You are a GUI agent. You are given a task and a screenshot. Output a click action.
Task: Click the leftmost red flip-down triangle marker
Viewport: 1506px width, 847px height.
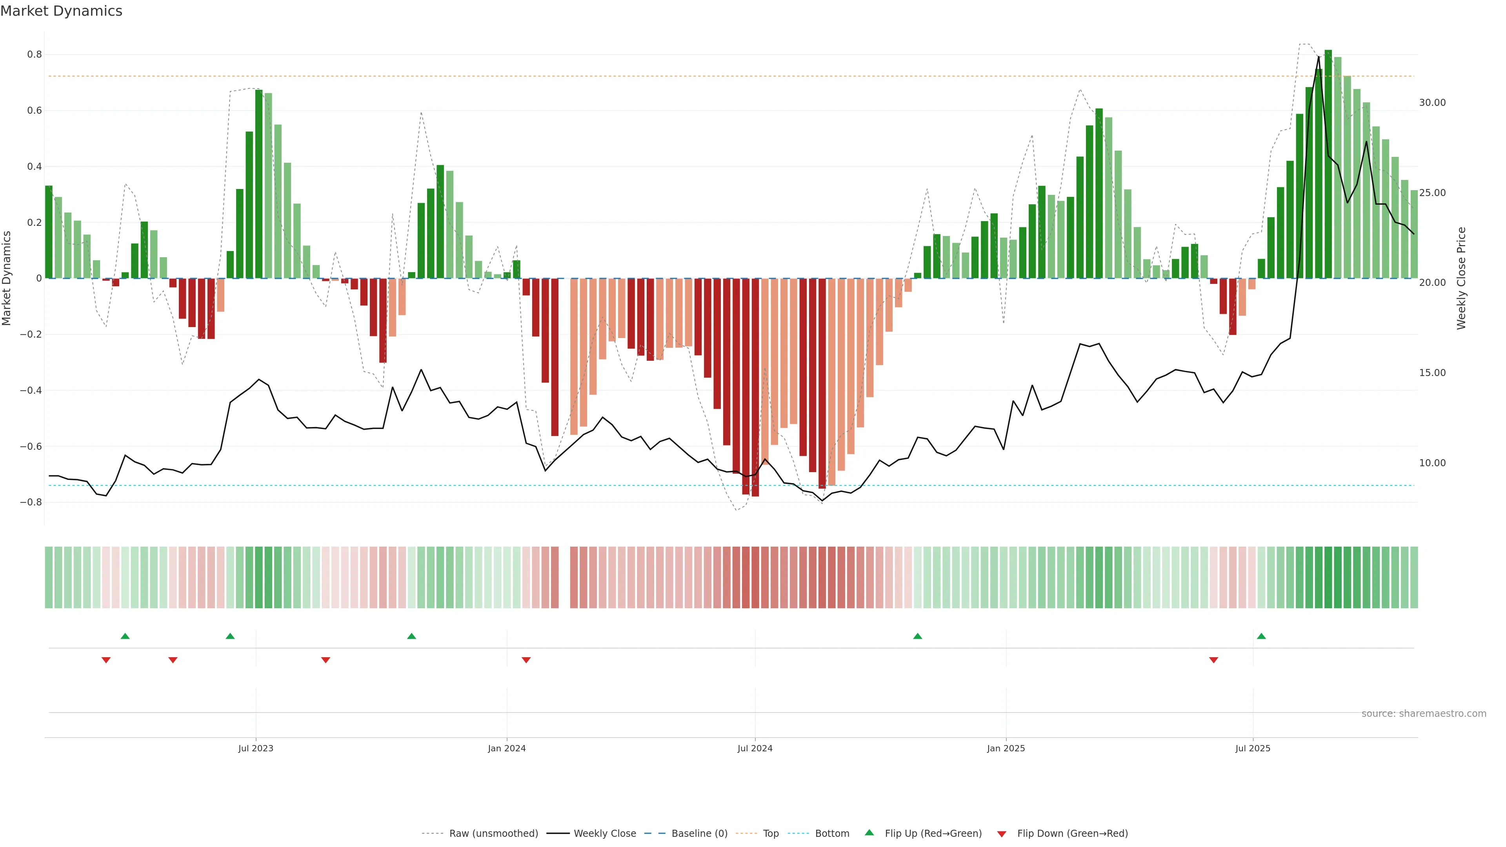point(106,660)
